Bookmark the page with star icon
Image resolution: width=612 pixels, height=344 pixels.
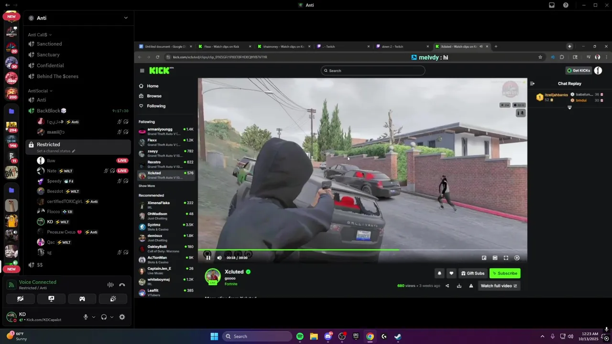(x=540, y=57)
